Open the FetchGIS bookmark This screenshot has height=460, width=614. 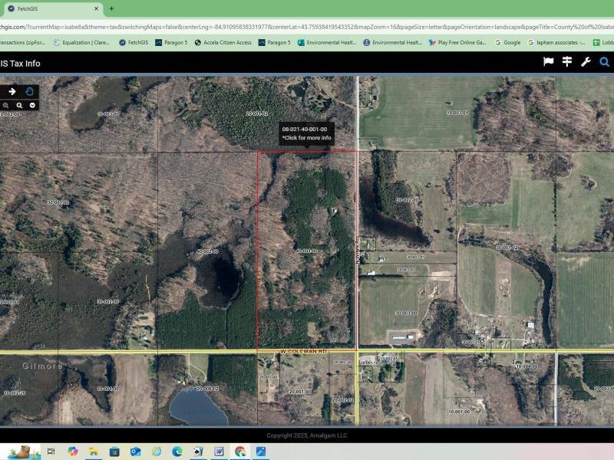tap(134, 42)
